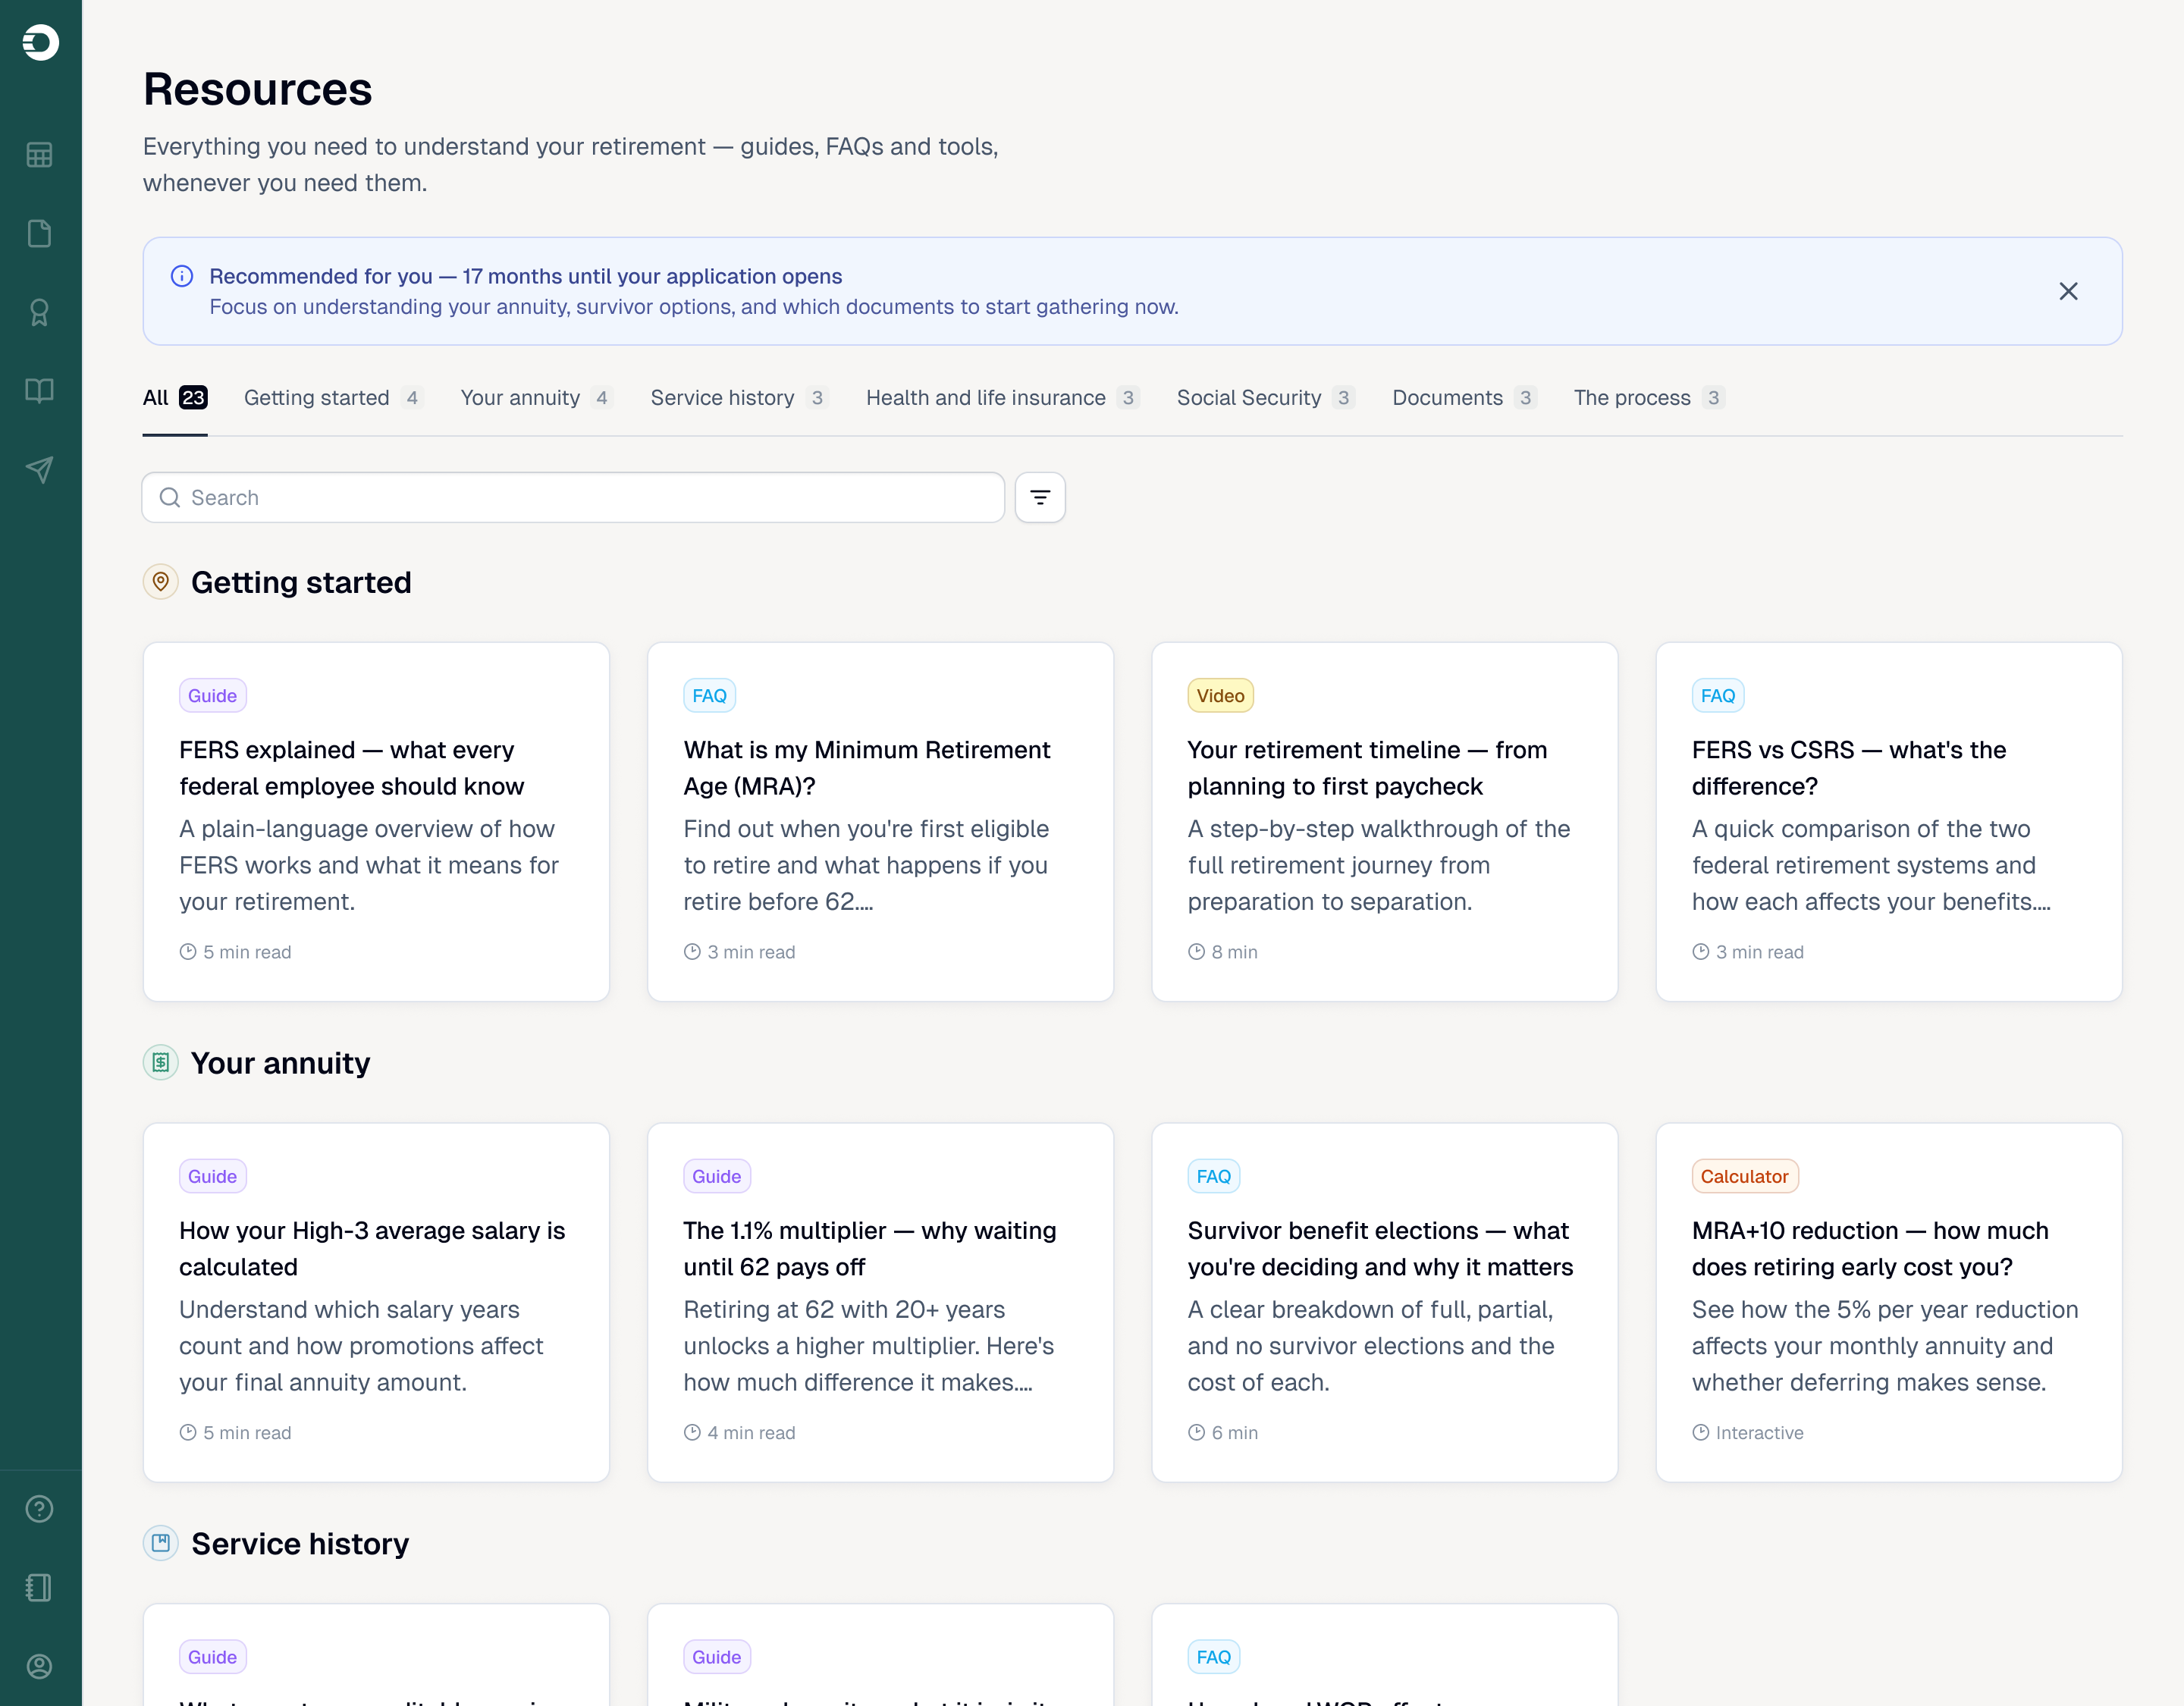Open MRA+10 reduction calculator card

[1889, 1303]
